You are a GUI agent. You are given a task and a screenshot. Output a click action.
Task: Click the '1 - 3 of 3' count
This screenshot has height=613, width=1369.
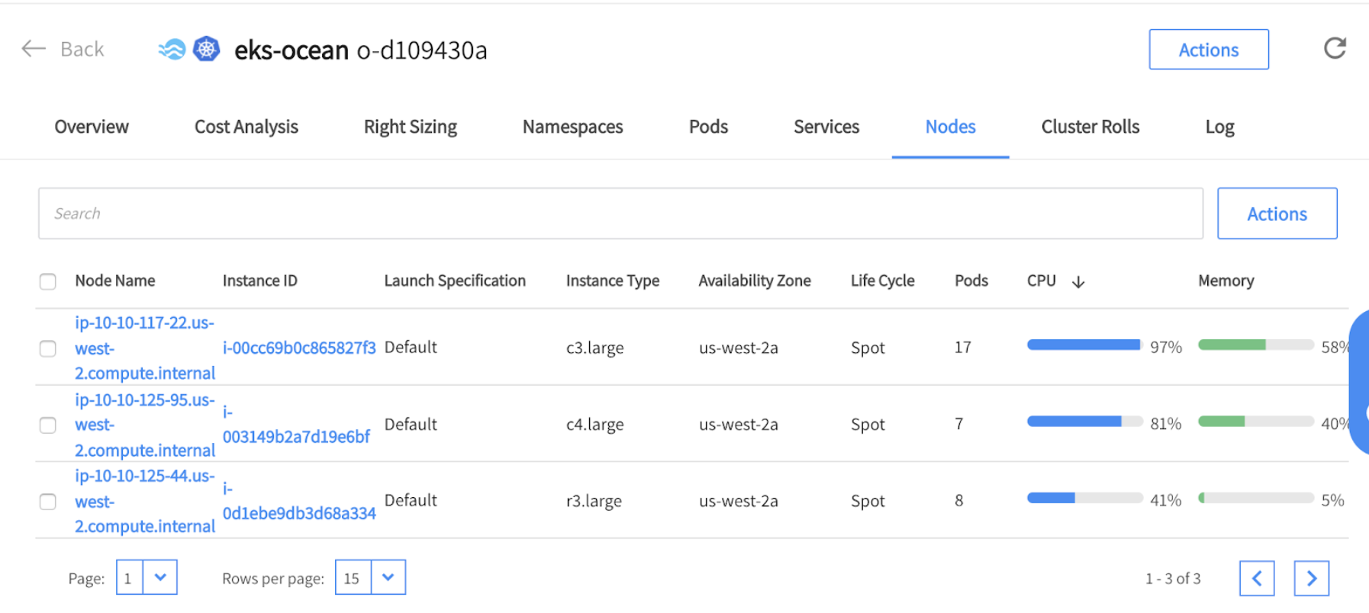coord(1173,579)
